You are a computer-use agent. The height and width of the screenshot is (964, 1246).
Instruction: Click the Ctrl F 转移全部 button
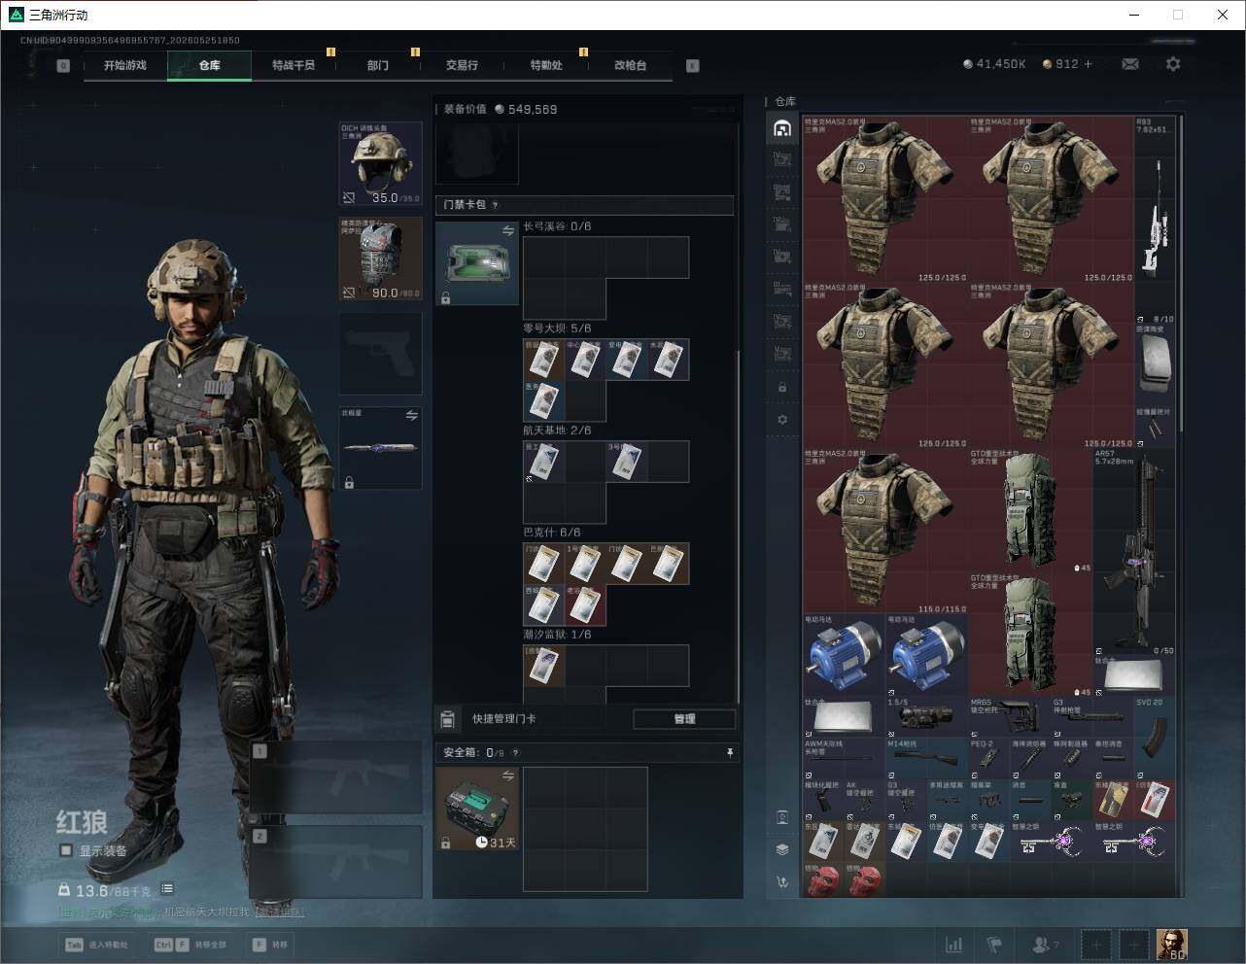click(190, 945)
